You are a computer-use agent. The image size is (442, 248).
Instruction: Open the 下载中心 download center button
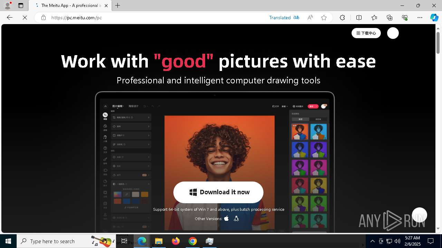[366, 33]
